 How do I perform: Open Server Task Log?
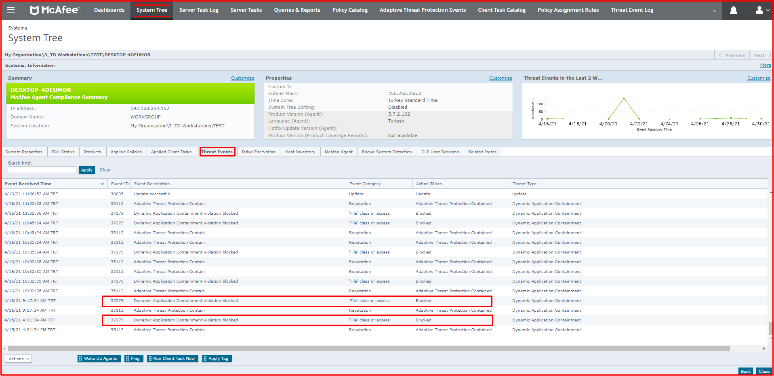[x=199, y=10]
